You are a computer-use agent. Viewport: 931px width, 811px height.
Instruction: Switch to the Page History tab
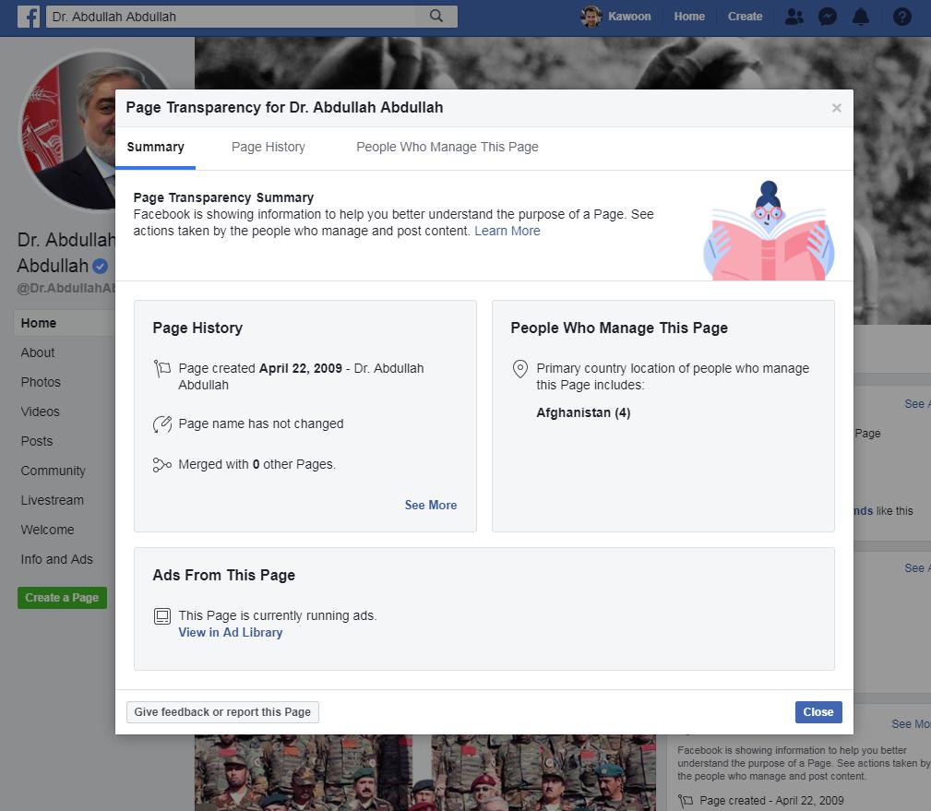pyautogui.click(x=269, y=148)
